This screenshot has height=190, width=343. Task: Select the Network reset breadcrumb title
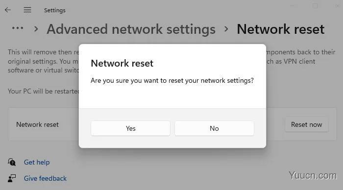tap(280, 29)
